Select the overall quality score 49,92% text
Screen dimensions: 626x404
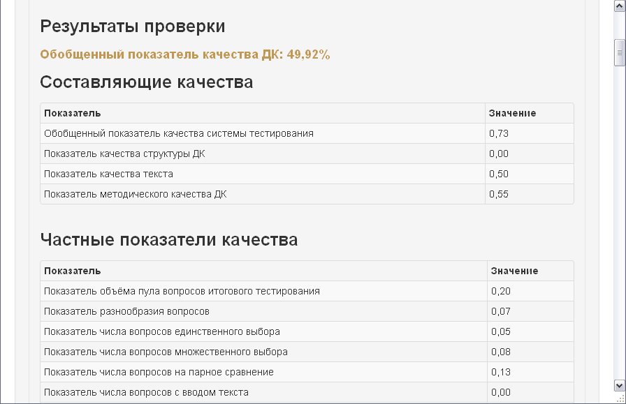pos(308,54)
